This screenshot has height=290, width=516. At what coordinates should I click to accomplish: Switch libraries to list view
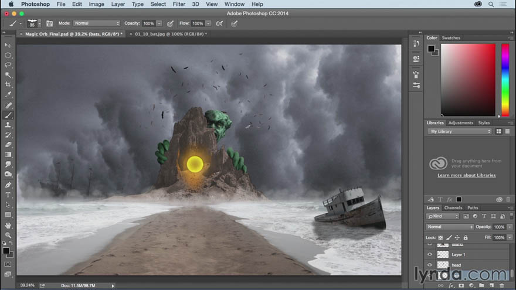(507, 131)
